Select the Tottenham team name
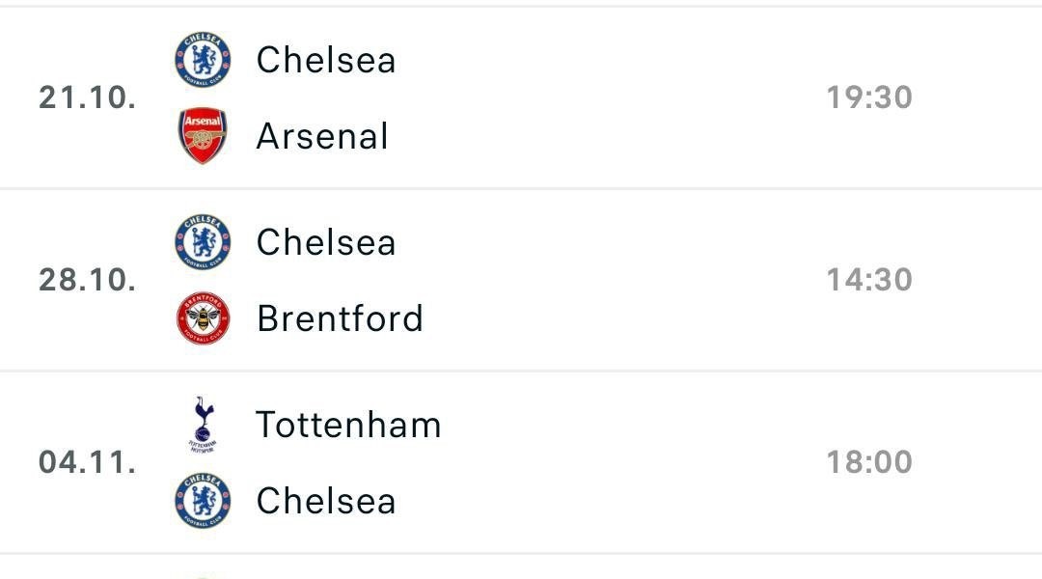1042x579 pixels. click(x=348, y=425)
